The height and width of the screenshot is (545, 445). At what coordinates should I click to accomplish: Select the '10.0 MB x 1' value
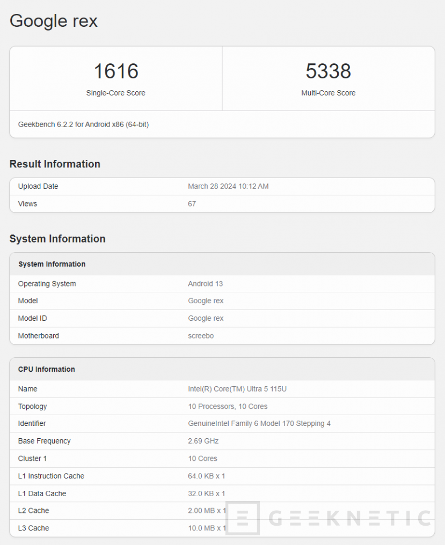pos(207,528)
